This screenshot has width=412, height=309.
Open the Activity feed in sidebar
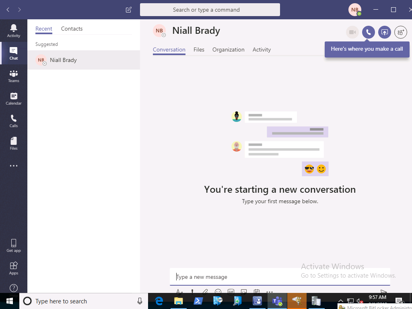coord(13,31)
